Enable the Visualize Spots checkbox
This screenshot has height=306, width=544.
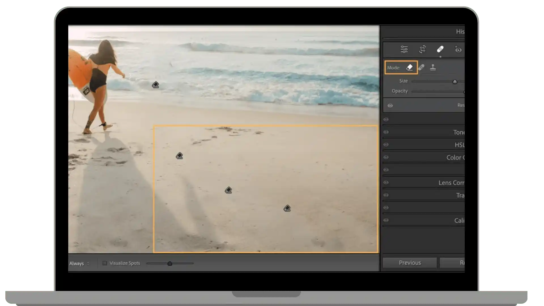[x=104, y=263]
